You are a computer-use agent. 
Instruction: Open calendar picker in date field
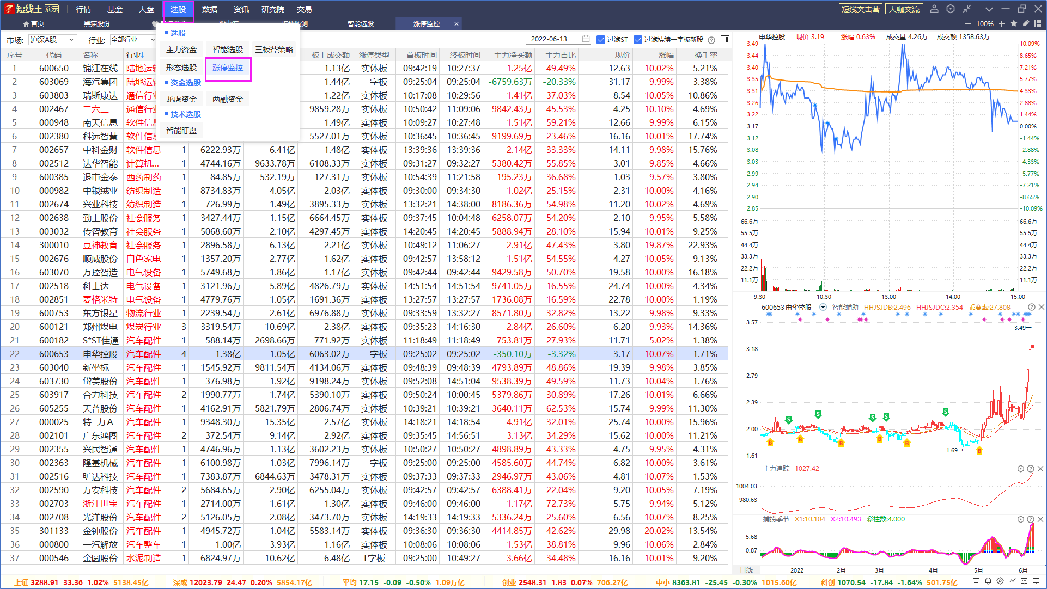pyautogui.click(x=586, y=39)
